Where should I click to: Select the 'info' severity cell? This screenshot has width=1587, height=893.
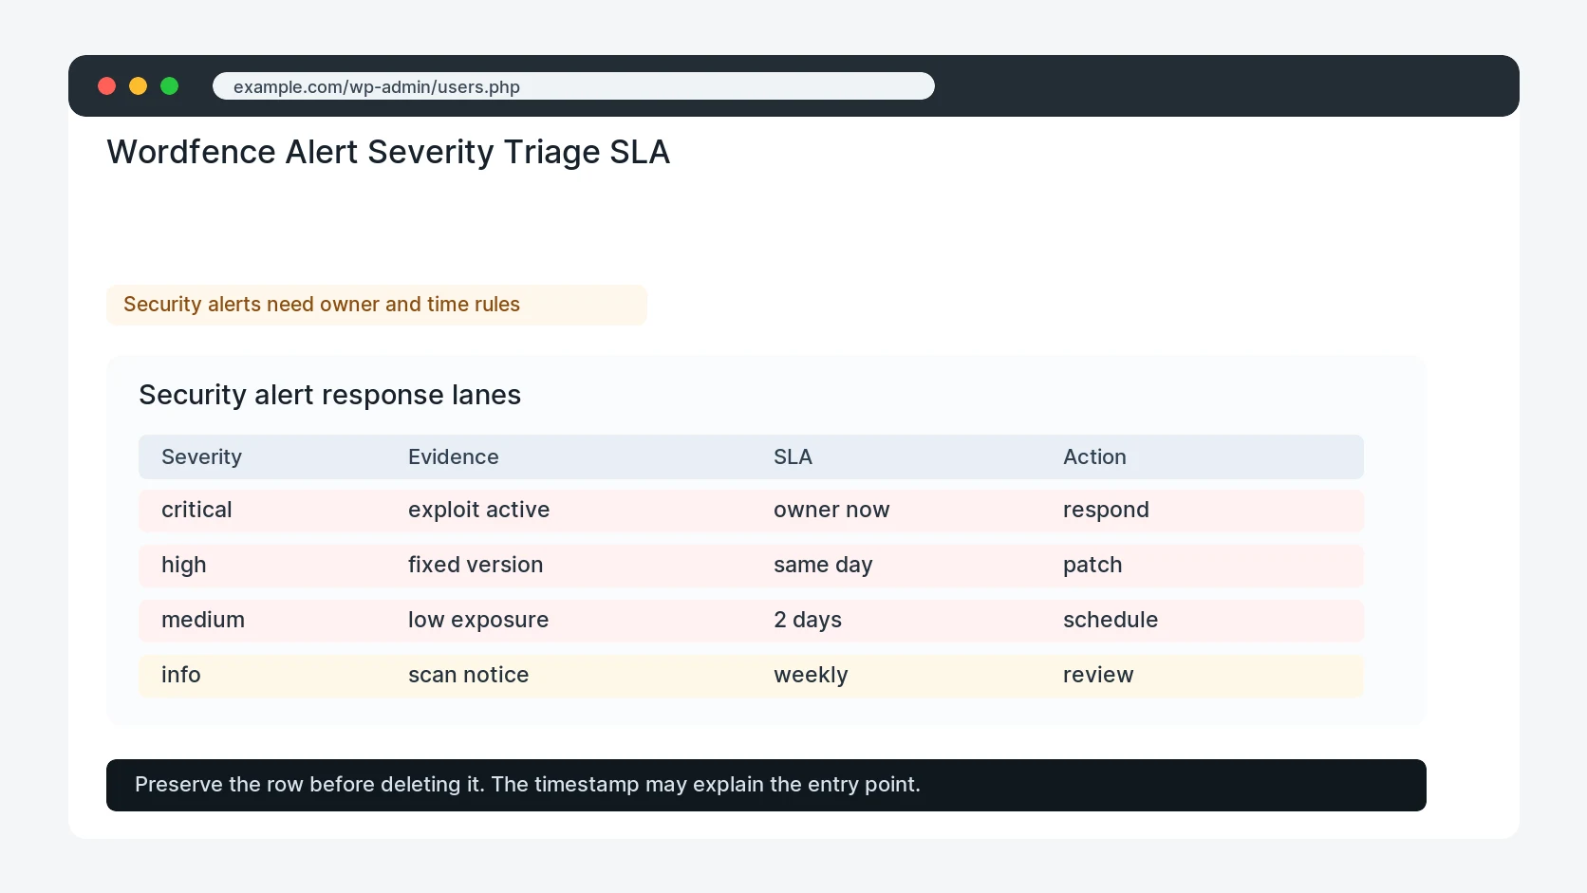pos(180,676)
